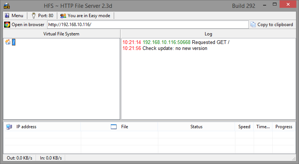299x164 pixels.
Task: Click the Virtual File System header
Action: 61,34
